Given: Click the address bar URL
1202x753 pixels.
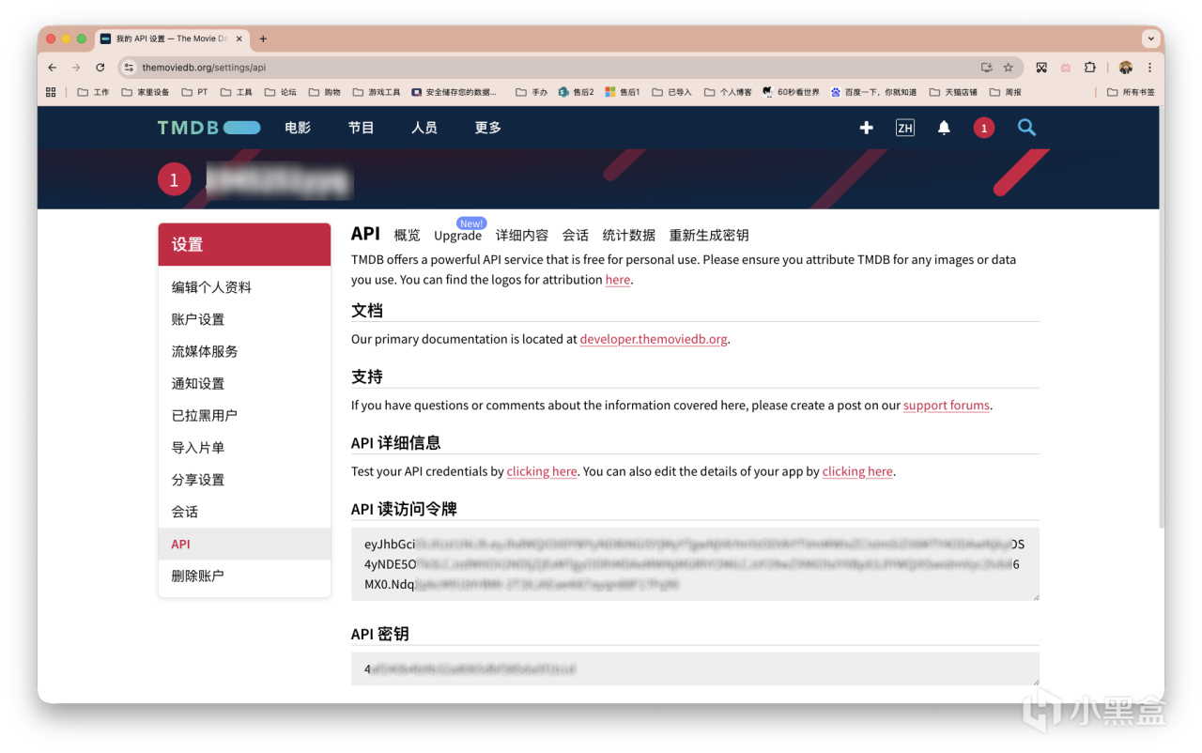Looking at the screenshot, I should pos(204,68).
